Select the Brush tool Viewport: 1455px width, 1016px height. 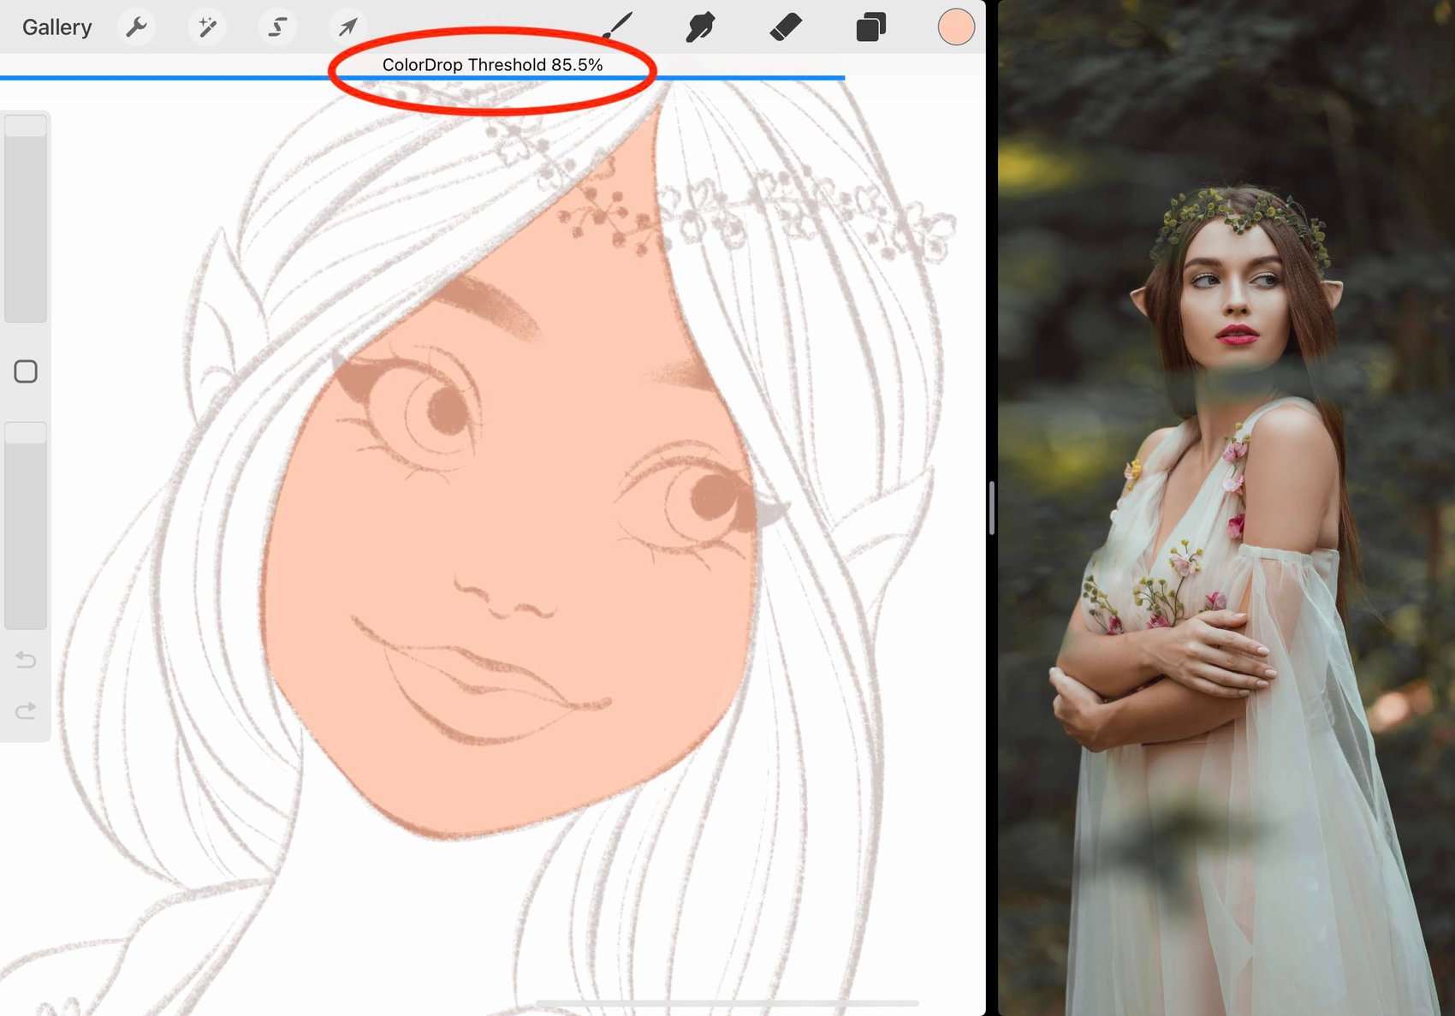coord(617,27)
